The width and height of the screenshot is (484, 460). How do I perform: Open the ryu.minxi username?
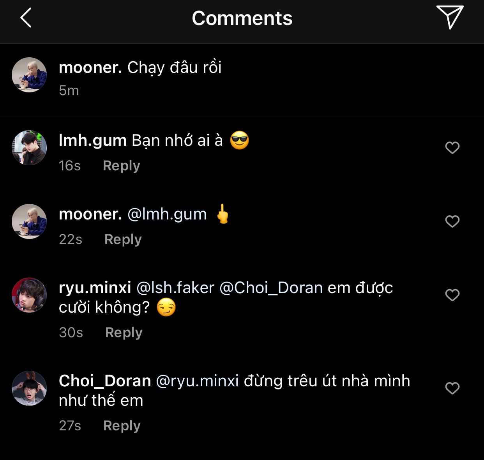coord(95,288)
